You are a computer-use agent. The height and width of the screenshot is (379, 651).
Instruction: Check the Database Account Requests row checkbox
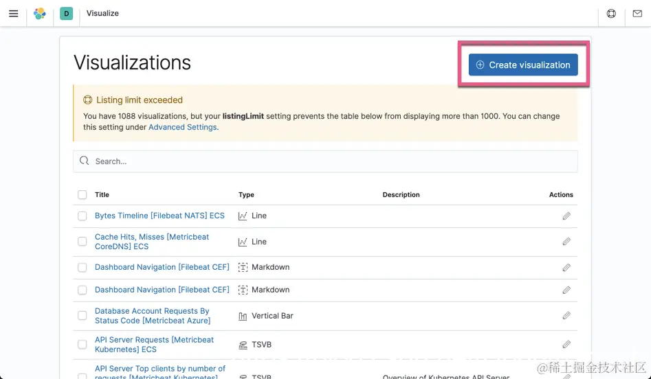pos(82,316)
